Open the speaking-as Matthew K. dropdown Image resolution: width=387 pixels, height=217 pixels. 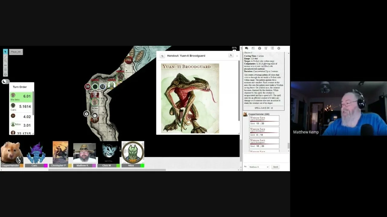(259, 167)
